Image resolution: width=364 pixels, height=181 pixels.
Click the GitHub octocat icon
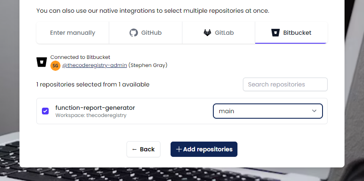pyautogui.click(x=133, y=33)
